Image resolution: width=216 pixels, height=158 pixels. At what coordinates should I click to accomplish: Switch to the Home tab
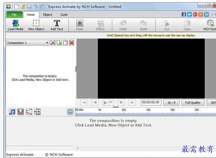(x=31, y=15)
